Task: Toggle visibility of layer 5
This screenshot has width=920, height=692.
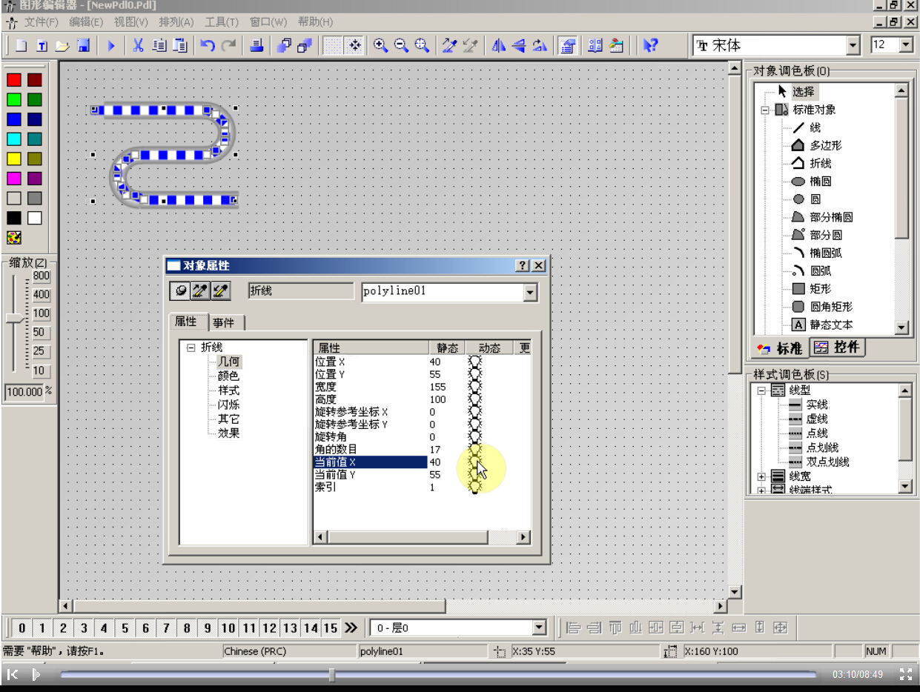Action: tap(125, 628)
